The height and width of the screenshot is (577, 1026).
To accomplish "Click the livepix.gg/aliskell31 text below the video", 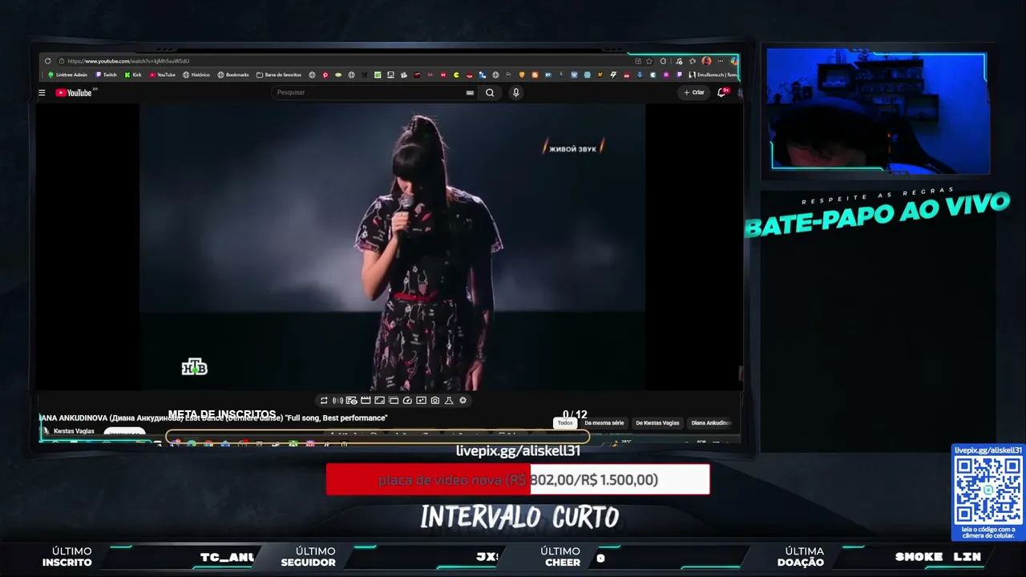I will coord(518,450).
